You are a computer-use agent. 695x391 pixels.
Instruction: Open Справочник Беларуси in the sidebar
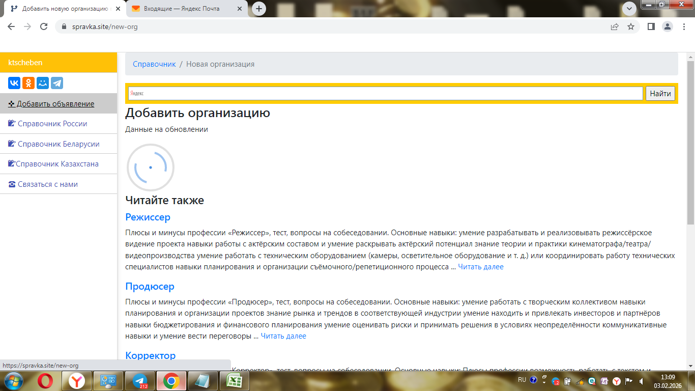59,144
